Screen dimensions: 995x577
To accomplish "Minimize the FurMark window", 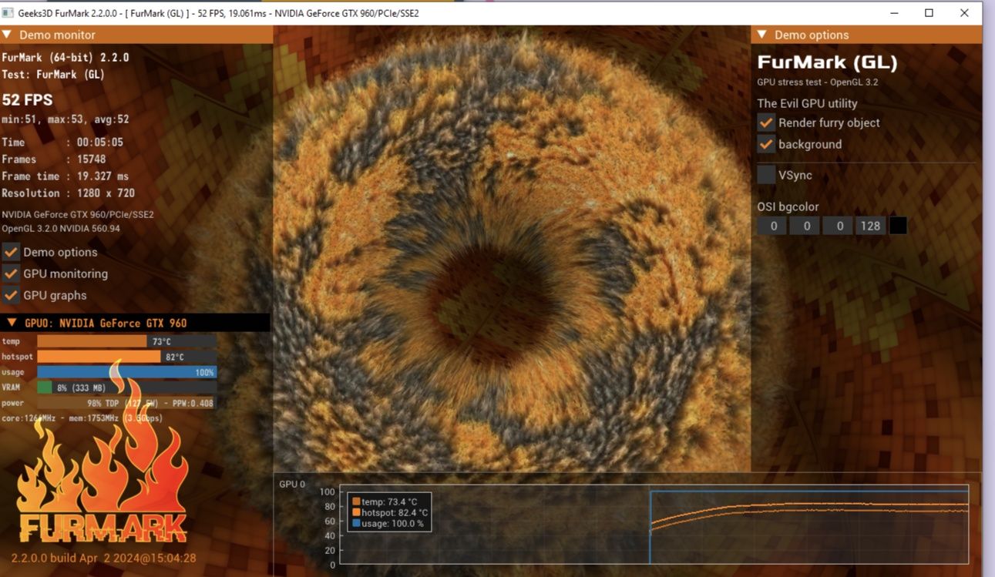I will click(x=894, y=13).
